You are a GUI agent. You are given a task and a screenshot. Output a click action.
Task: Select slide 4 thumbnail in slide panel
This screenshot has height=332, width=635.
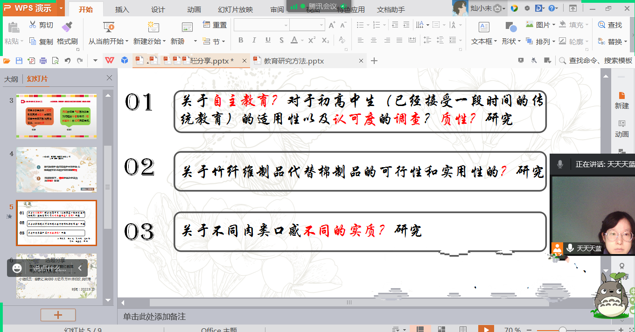(x=56, y=170)
